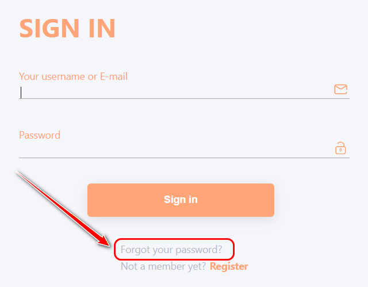Click the thin tail of the red arrow
Viewport: 368px width, 287px height.
tap(23, 175)
